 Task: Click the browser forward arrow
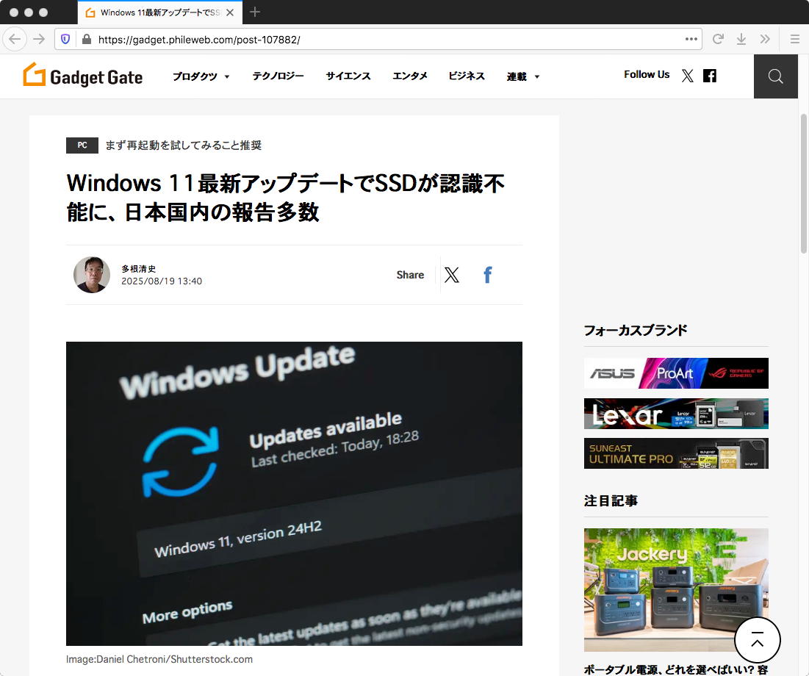point(39,39)
